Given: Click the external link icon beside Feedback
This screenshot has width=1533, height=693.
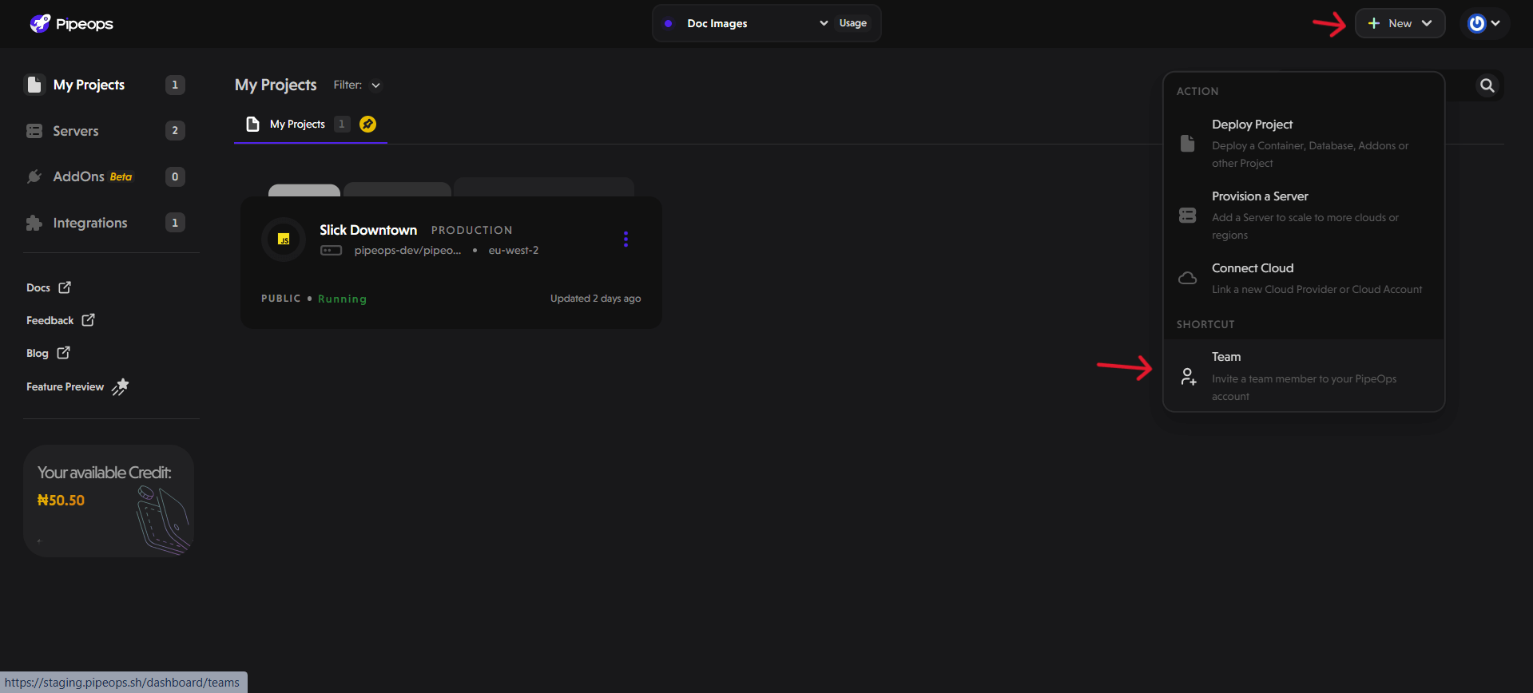Looking at the screenshot, I should tap(89, 320).
